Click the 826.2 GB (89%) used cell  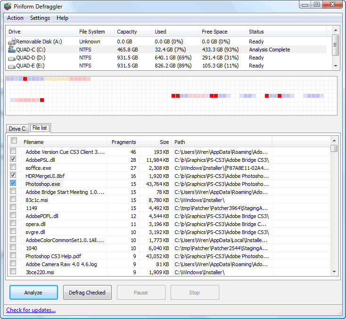point(173,66)
